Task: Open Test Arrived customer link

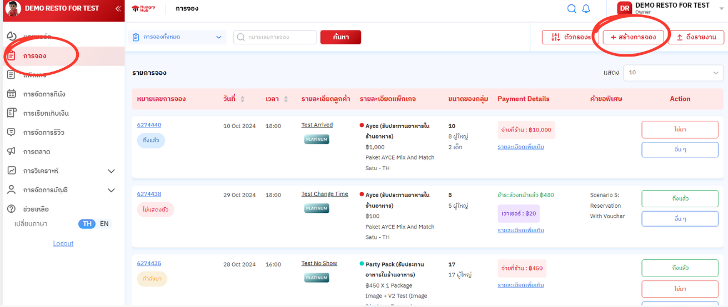Action: 317,125
